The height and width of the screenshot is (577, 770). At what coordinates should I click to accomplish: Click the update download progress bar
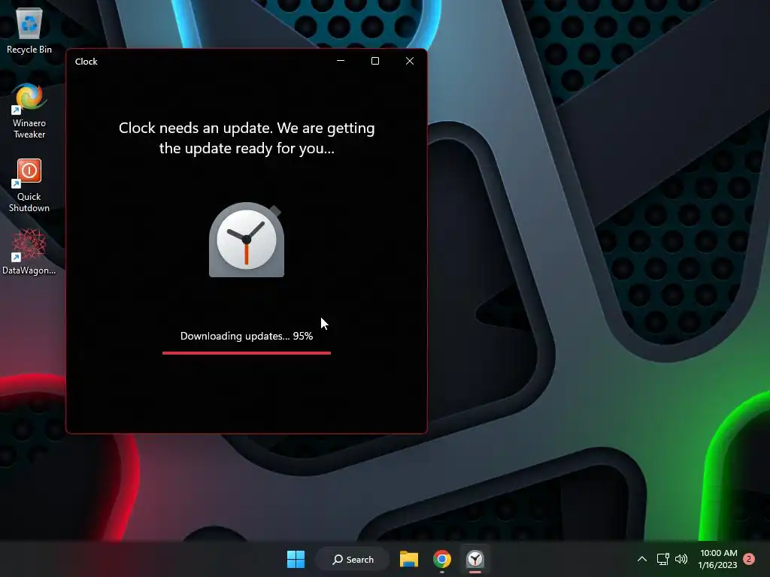point(247,353)
